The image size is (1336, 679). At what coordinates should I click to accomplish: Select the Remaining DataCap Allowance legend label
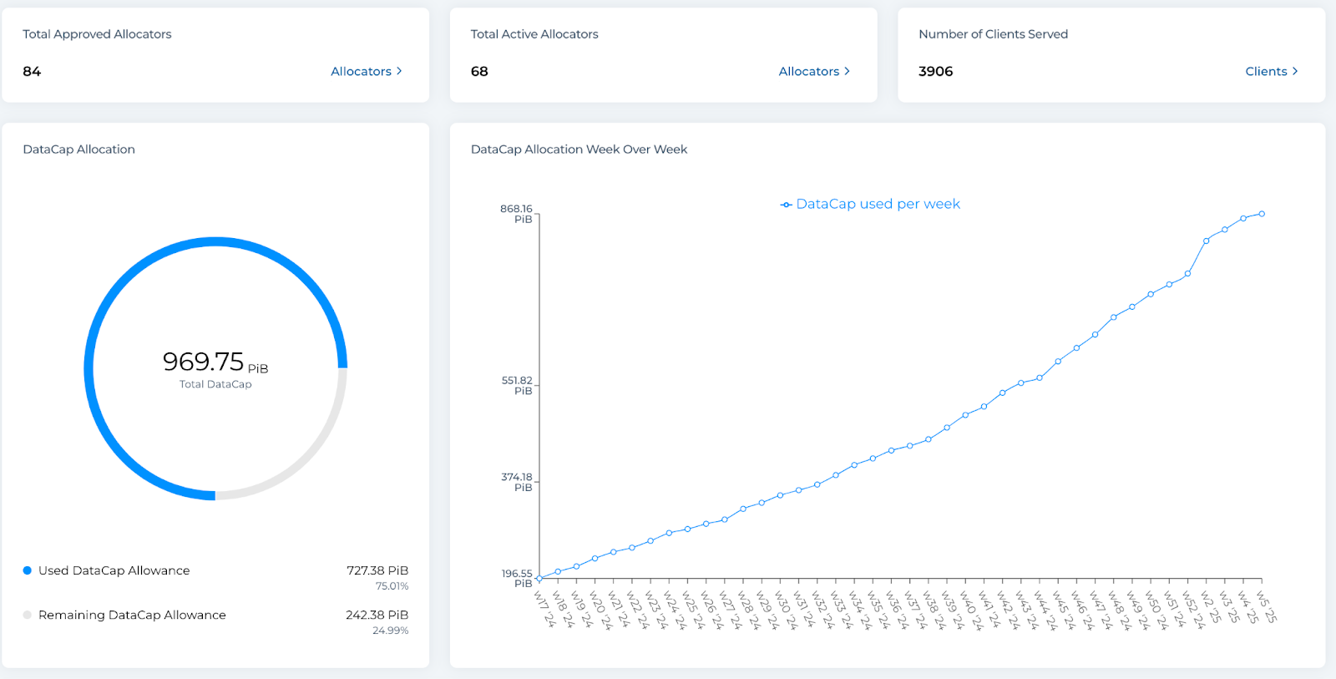tap(132, 615)
